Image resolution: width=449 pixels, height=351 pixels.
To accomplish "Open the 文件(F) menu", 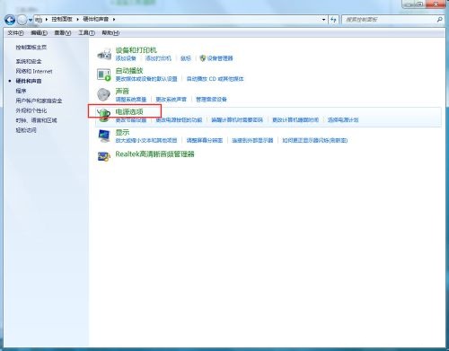I will pos(15,32).
